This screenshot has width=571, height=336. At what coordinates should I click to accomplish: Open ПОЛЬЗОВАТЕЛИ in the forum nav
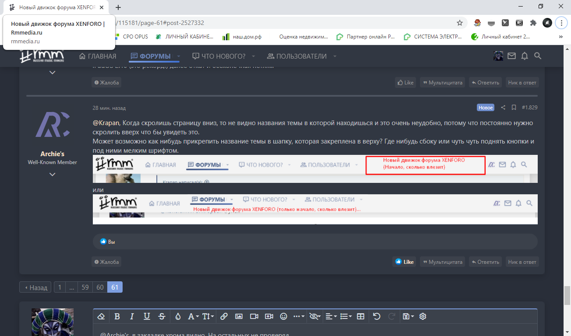(297, 56)
